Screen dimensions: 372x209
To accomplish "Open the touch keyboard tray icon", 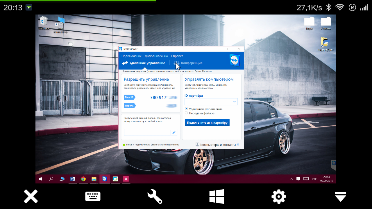I will tap(306, 179).
